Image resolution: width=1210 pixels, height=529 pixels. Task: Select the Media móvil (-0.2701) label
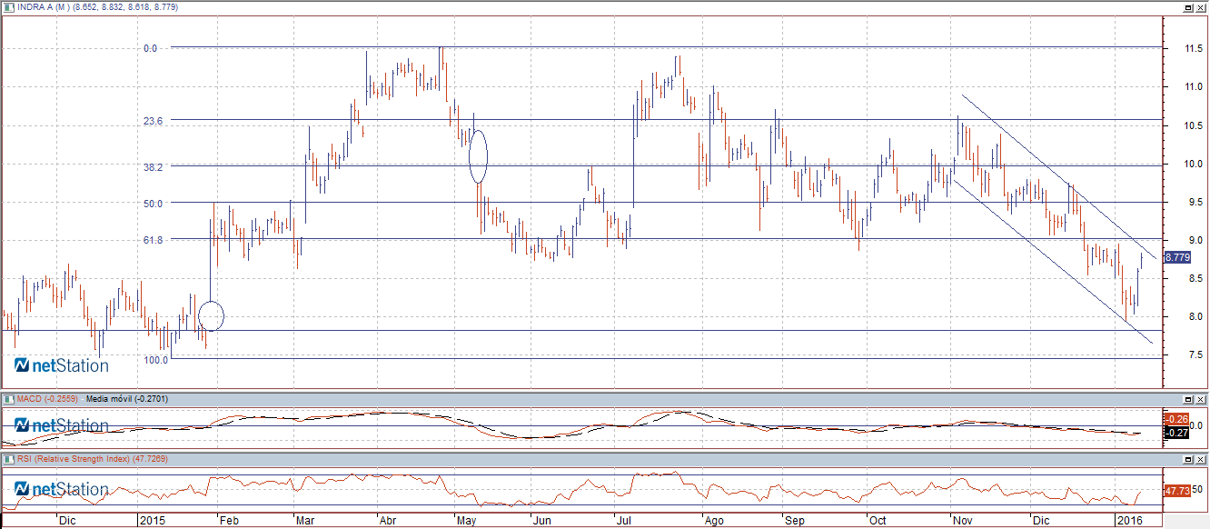click(x=127, y=399)
